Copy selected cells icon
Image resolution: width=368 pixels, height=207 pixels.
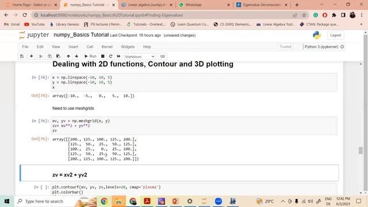[x=49, y=56]
